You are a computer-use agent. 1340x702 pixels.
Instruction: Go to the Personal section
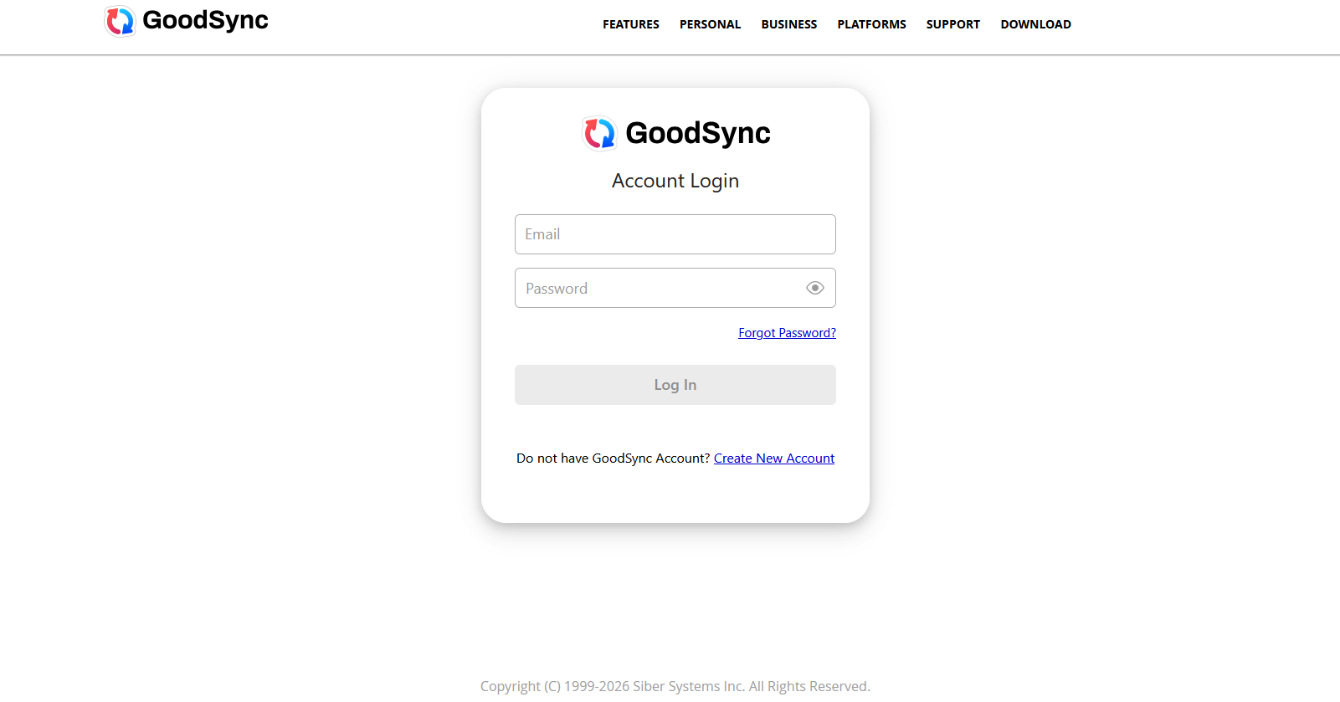(x=710, y=24)
